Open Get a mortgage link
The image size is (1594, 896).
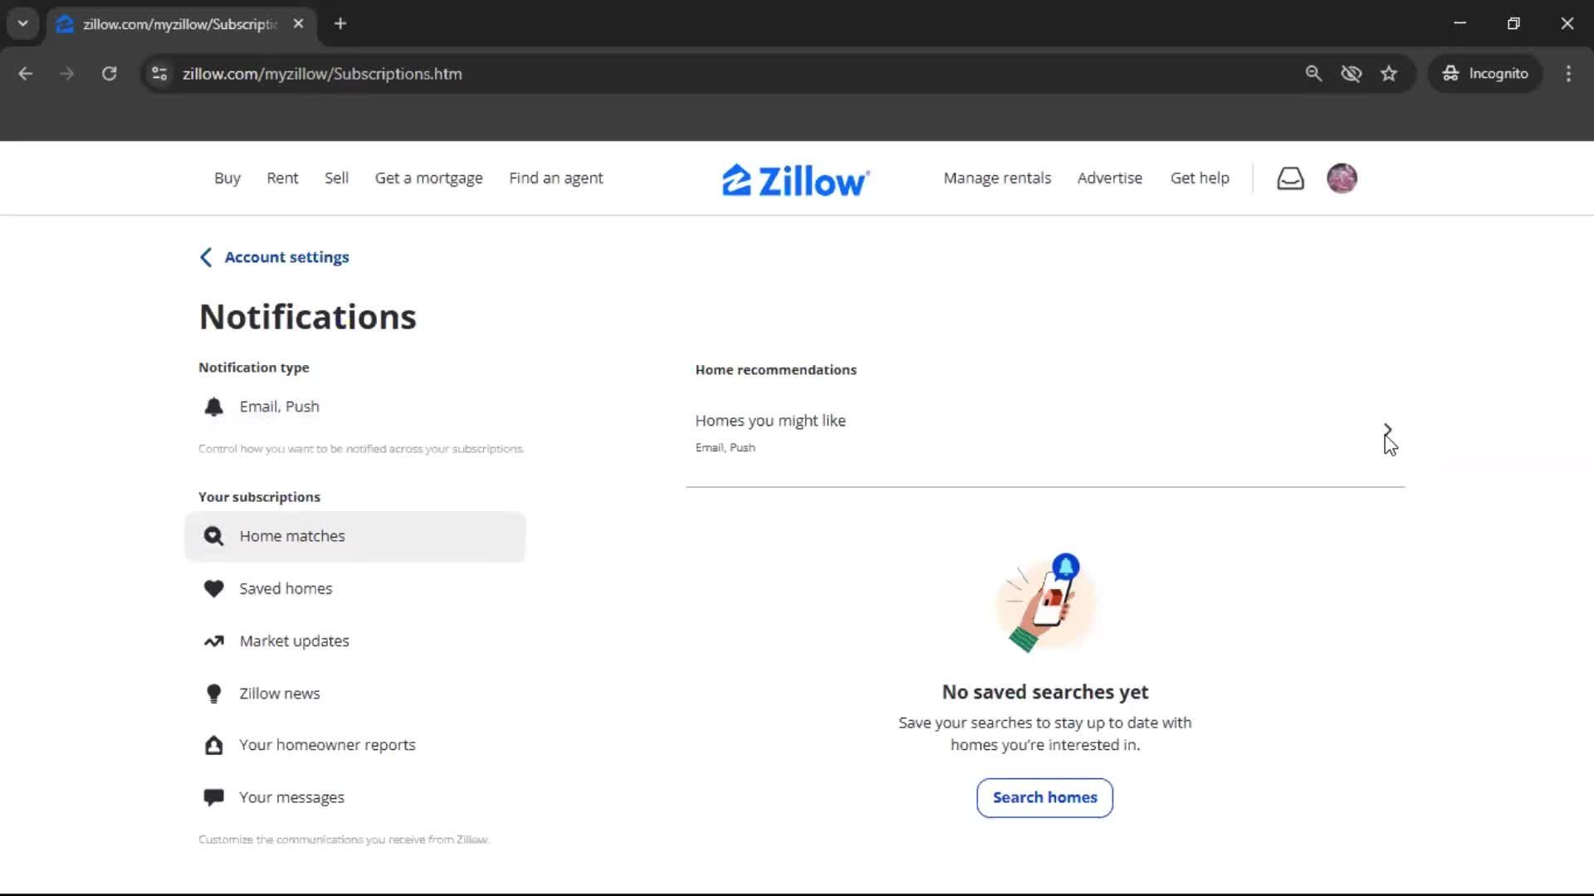pos(428,178)
